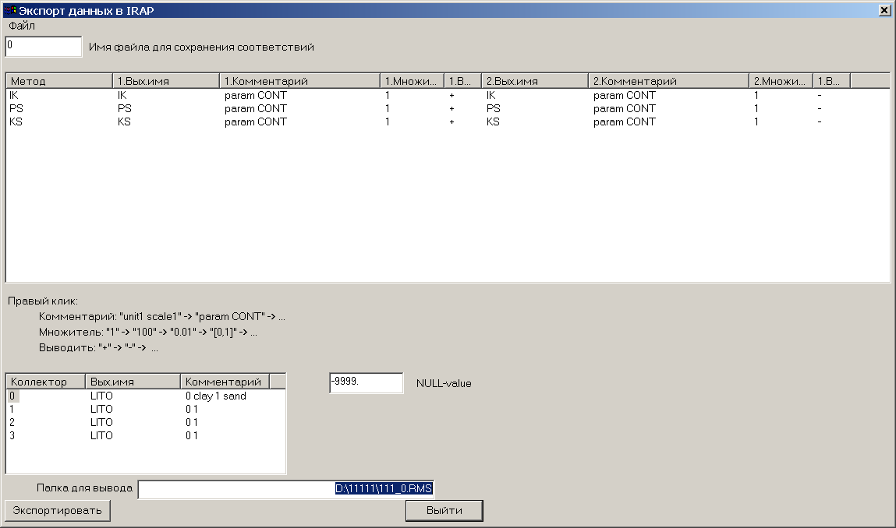Click the 0 1 comment in collector 1 row
The image size is (896, 528).
click(191, 409)
